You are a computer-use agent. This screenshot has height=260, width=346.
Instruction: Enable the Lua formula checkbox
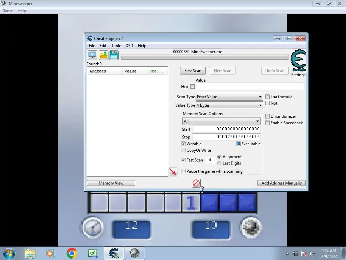tap(268, 96)
